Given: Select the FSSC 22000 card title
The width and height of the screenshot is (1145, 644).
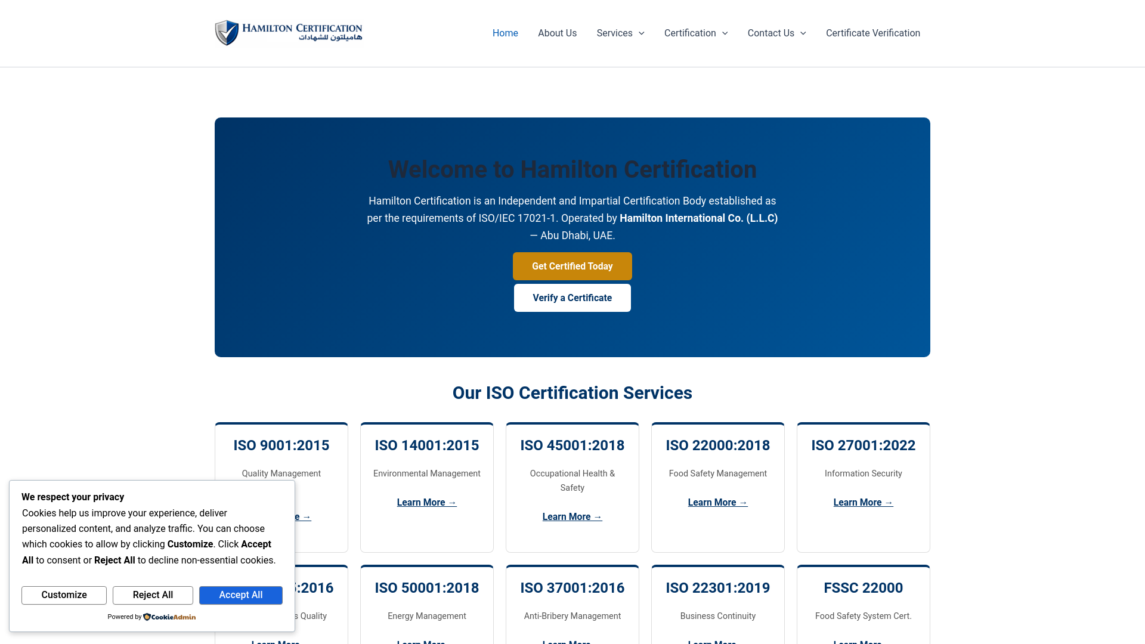Looking at the screenshot, I should 864,588.
